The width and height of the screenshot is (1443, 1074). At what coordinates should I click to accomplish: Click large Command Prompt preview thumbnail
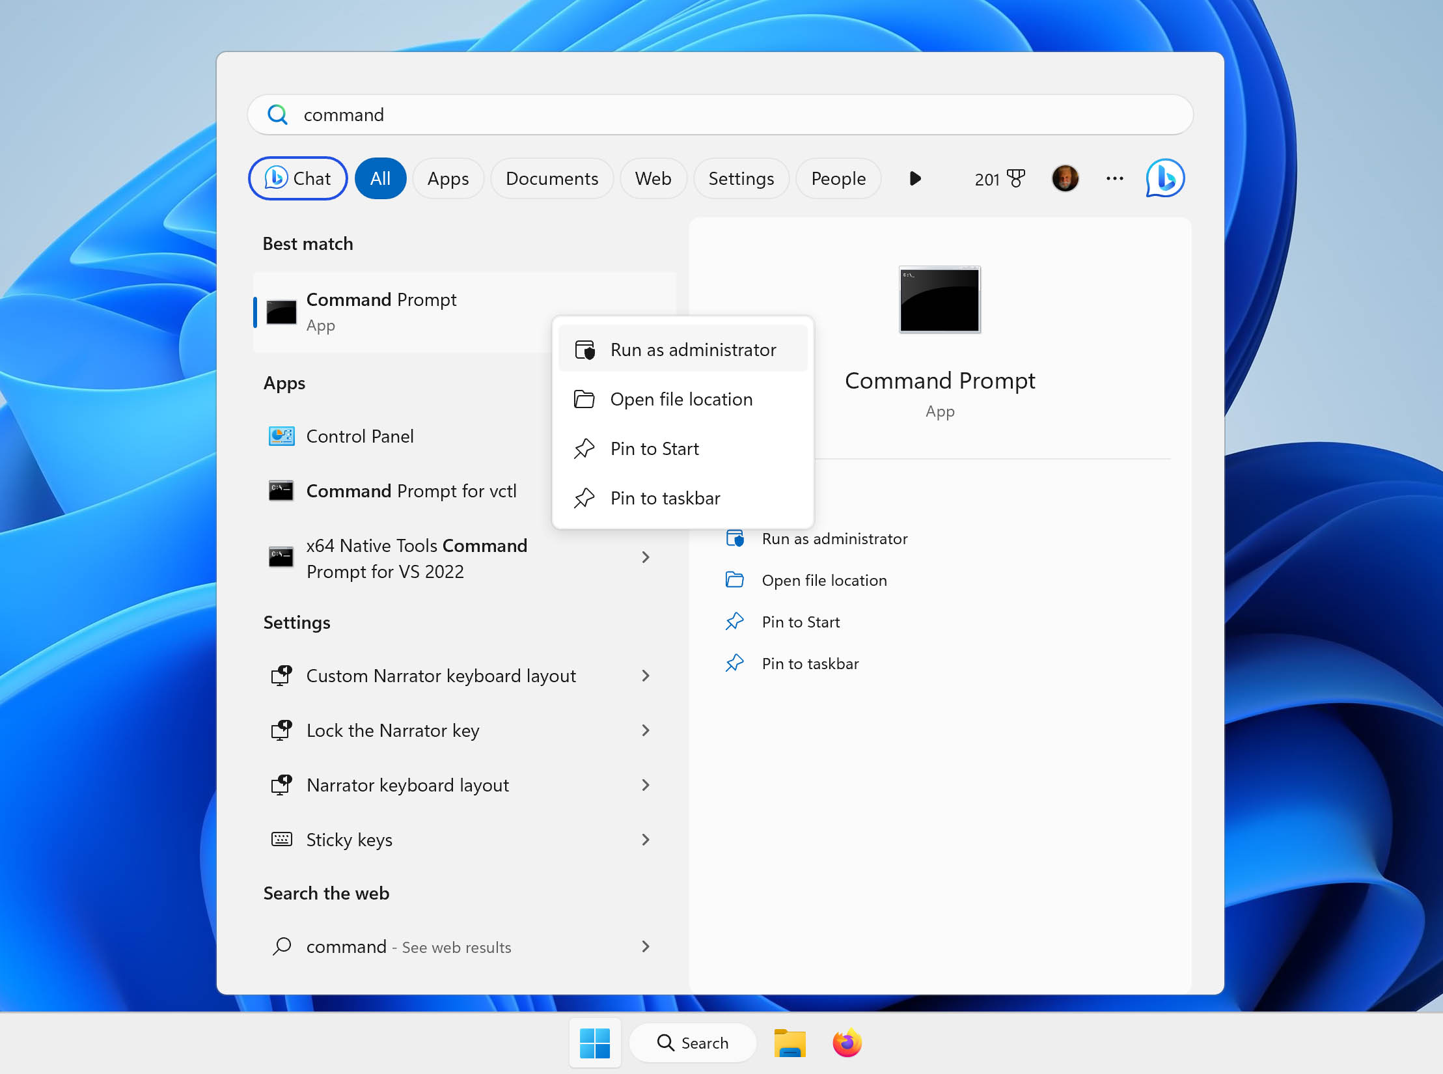coord(939,299)
